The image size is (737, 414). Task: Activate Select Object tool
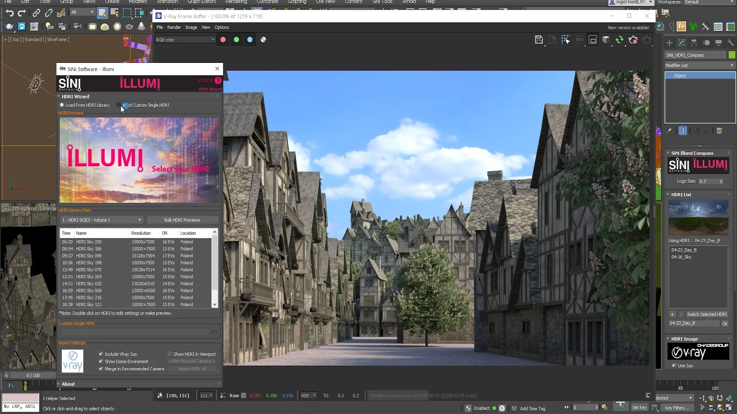point(102,13)
